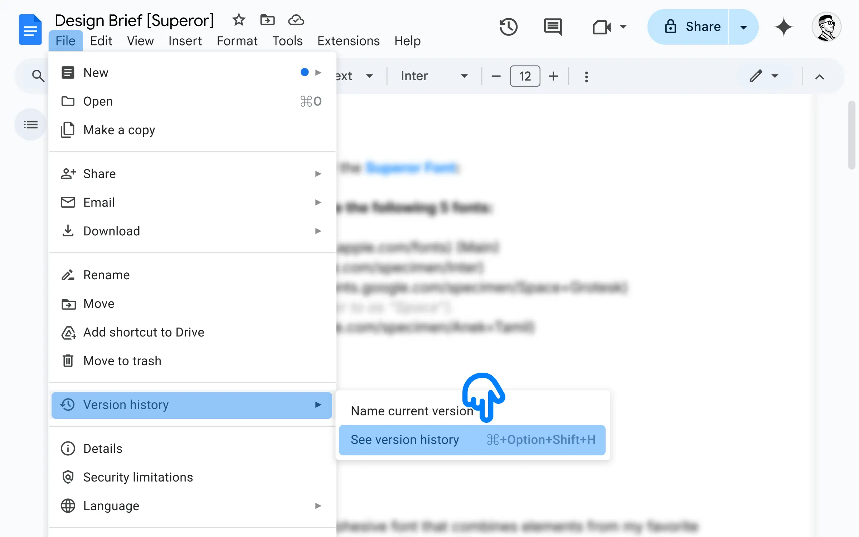859x537 pixels.
Task: Open version history clock icon in header
Action: pos(508,27)
